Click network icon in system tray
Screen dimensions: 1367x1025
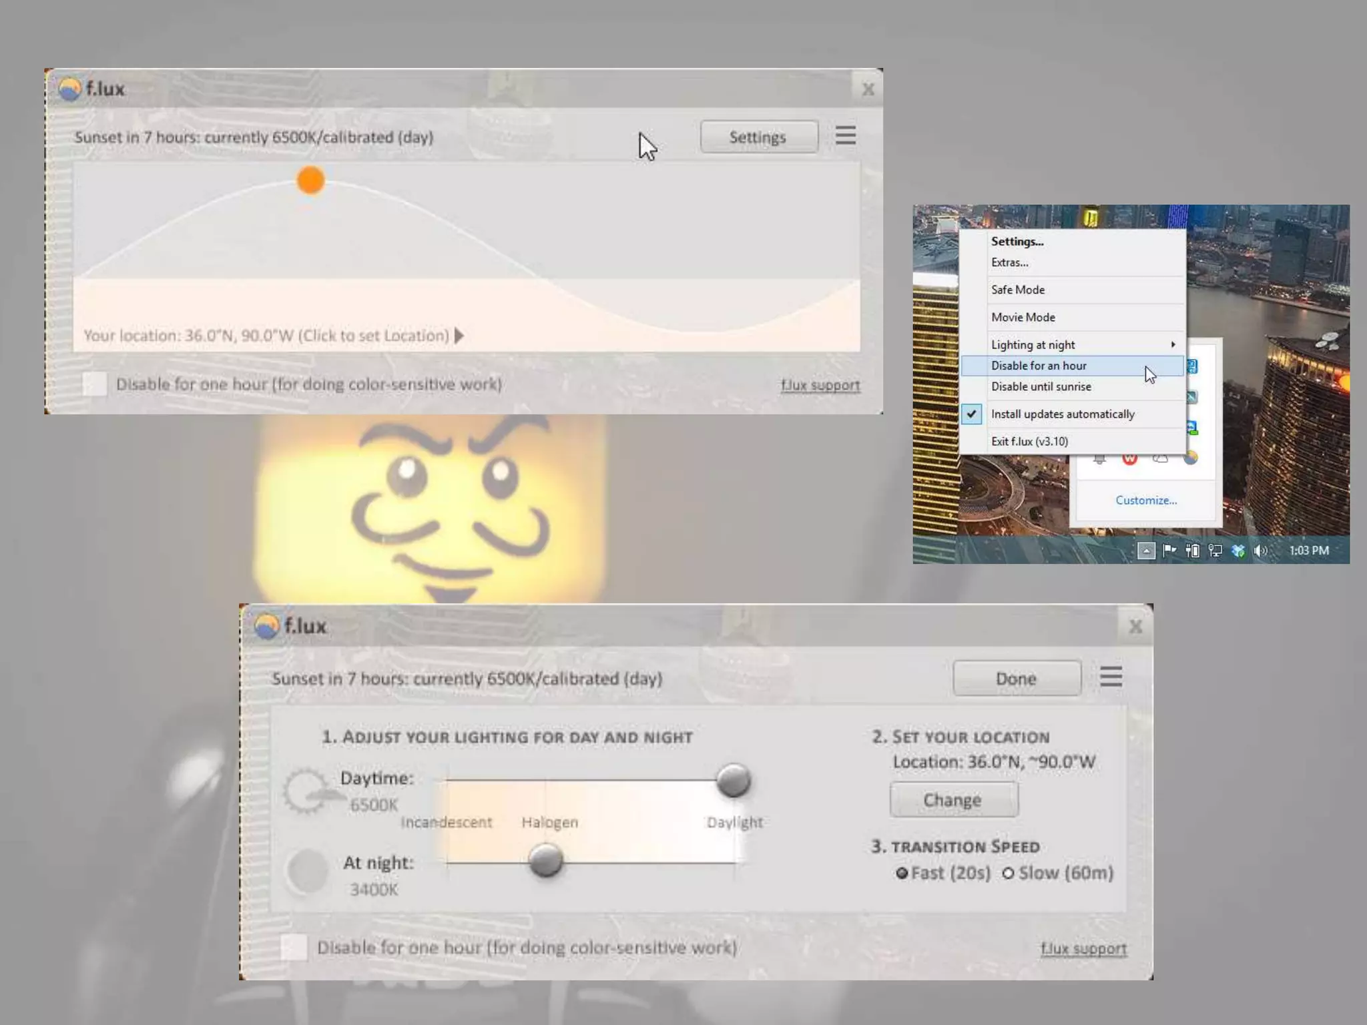point(1215,551)
